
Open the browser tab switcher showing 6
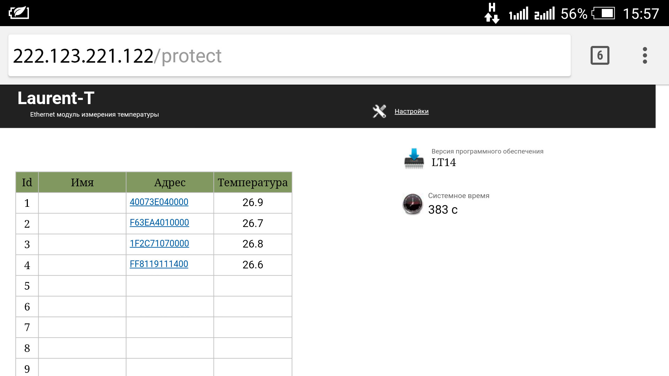pos(600,55)
